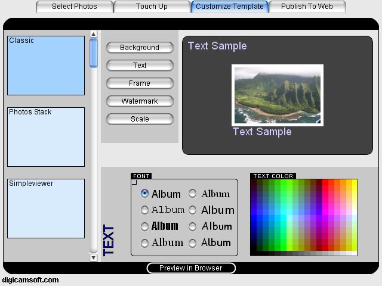Choose the monospace Album font in second row

click(x=144, y=210)
